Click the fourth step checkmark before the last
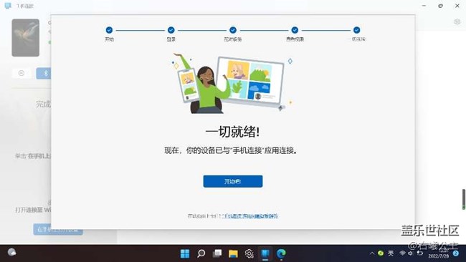466x262 pixels. coord(295,30)
